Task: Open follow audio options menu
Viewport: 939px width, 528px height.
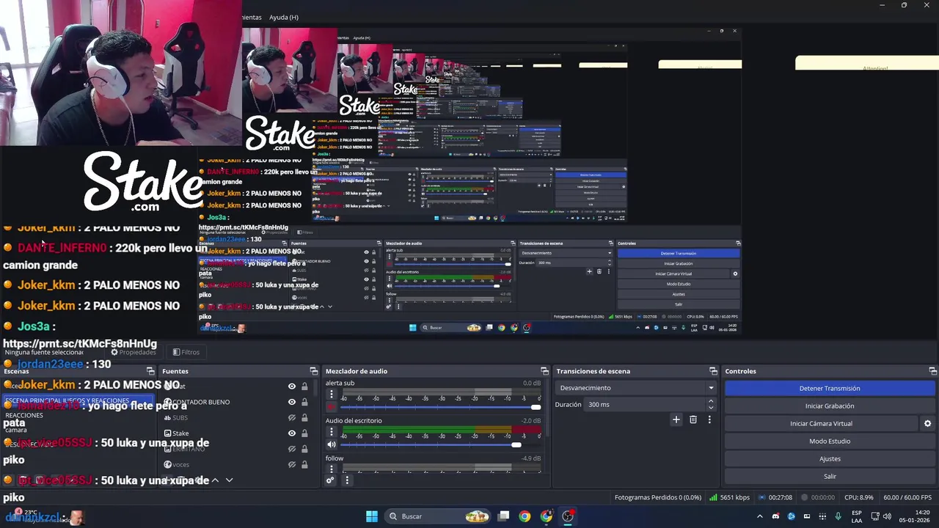Action: click(332, 469)
